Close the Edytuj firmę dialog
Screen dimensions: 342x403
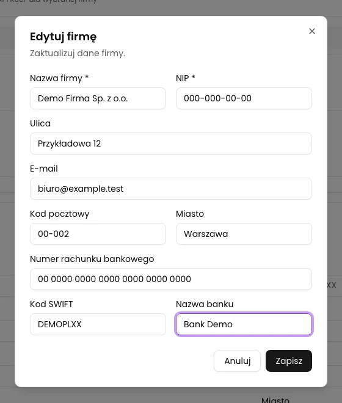pos(312,31)
